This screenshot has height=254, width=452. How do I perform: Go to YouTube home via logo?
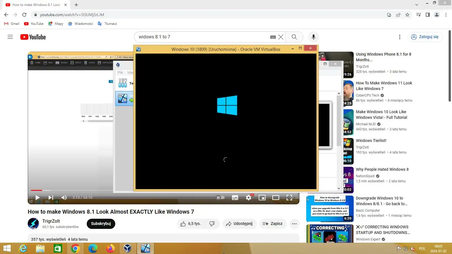[33, 37]
